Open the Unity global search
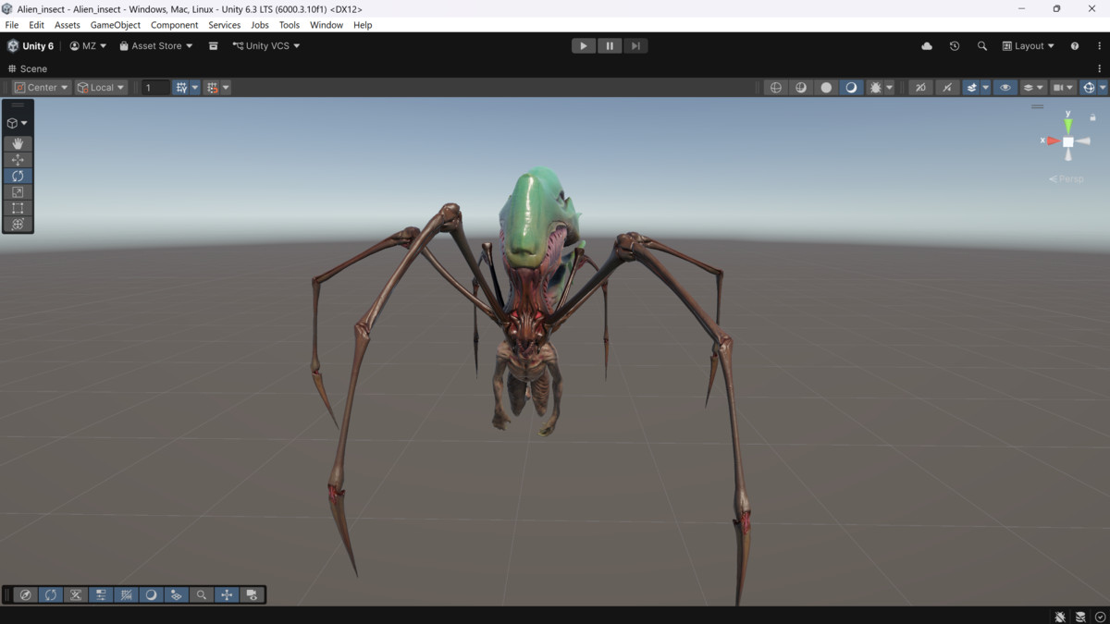Viewport: 1110px width, 624px height. [982, 45]
